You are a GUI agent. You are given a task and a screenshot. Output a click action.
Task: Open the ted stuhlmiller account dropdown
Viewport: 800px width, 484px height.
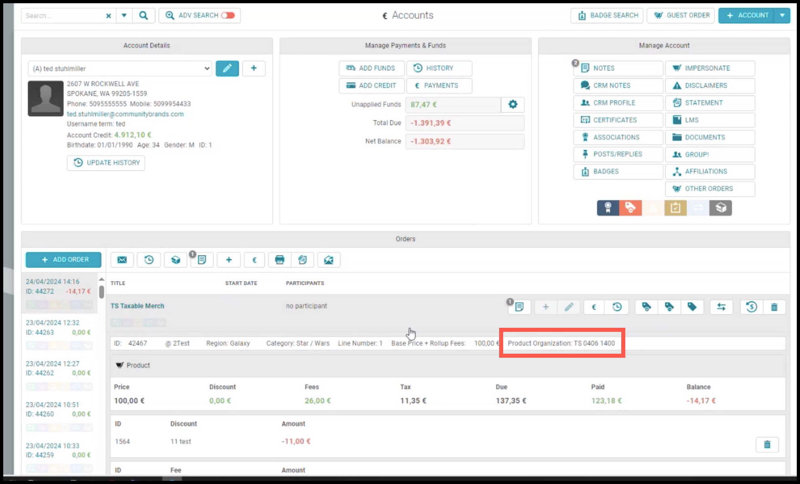click(120, 68)
